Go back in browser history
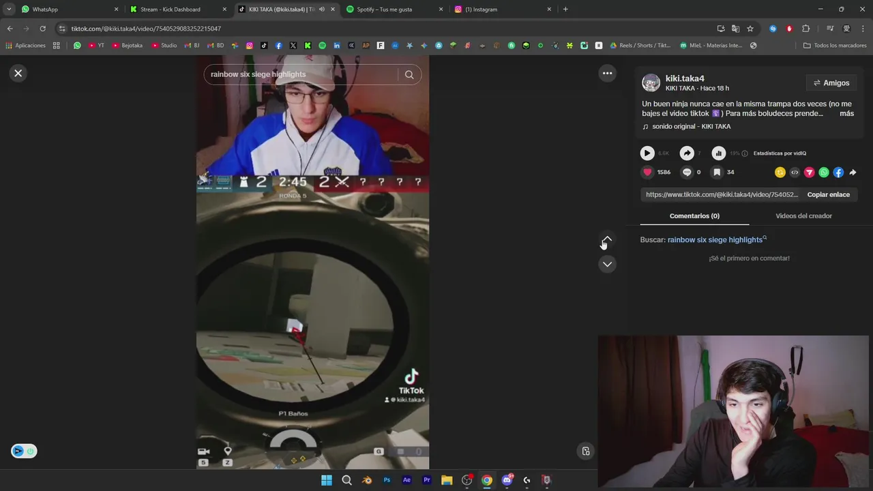873x491 pixels. pos(10,29)
